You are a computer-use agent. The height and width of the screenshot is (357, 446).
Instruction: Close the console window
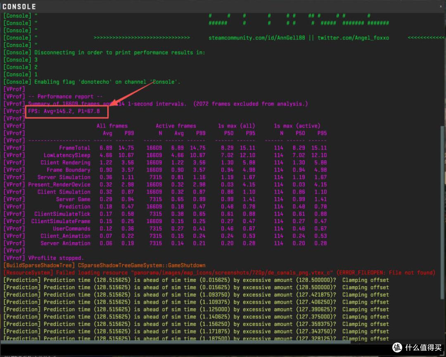[x=441, y=6]
